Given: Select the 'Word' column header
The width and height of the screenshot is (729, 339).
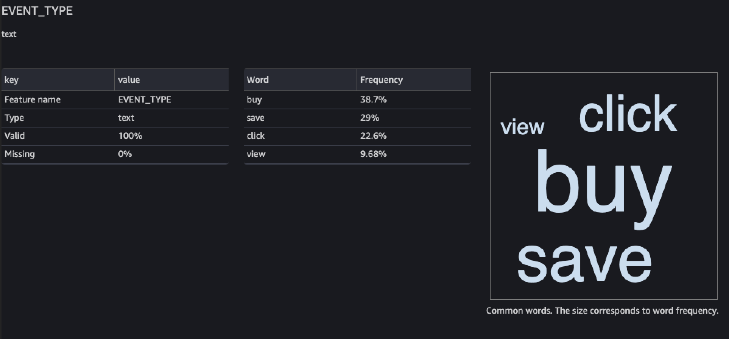Looking at the screenshot, I should [258, 80].
